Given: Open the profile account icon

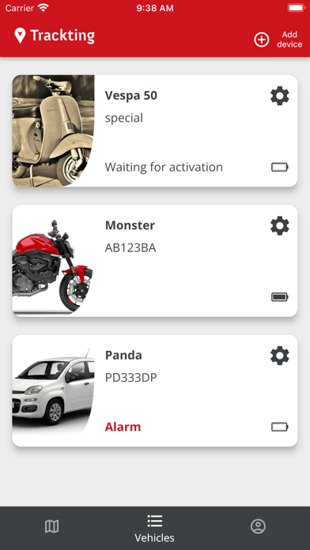Looking at the screenshot, I should coord(258,526).
